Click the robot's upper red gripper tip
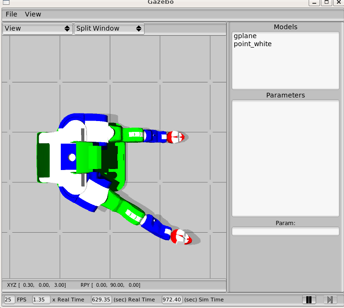 pos(176,138)
